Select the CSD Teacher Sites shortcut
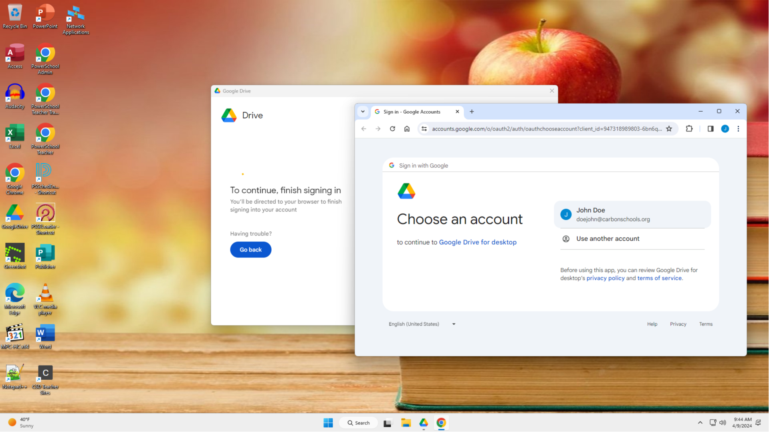 (45, 380)
